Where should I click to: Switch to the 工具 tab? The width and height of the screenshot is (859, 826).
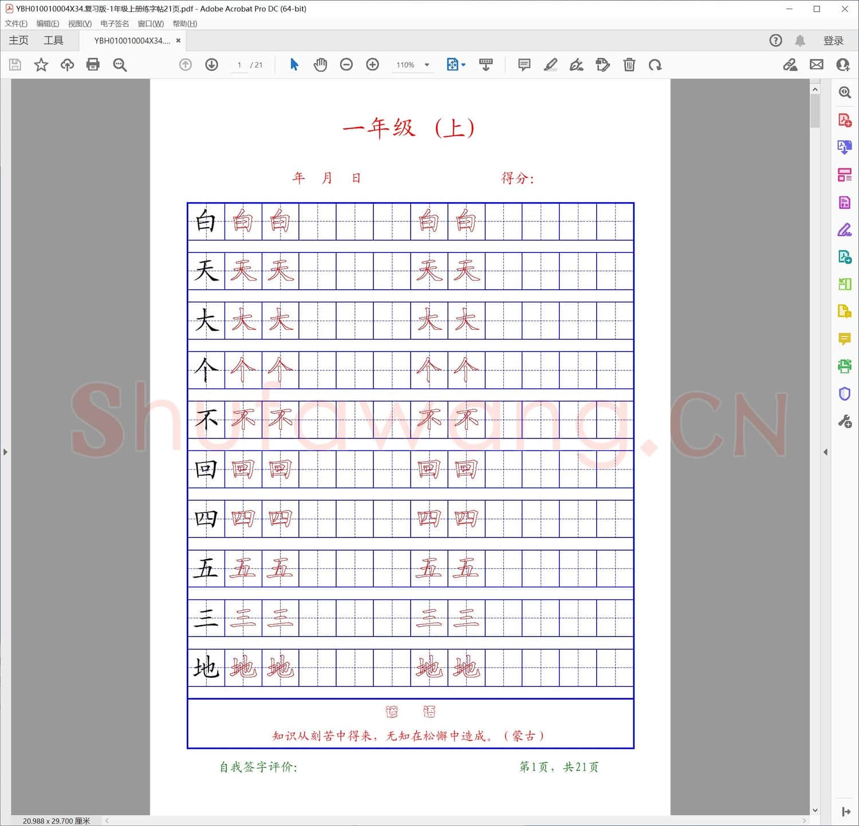pyautogui.click(x=53, y=40)
